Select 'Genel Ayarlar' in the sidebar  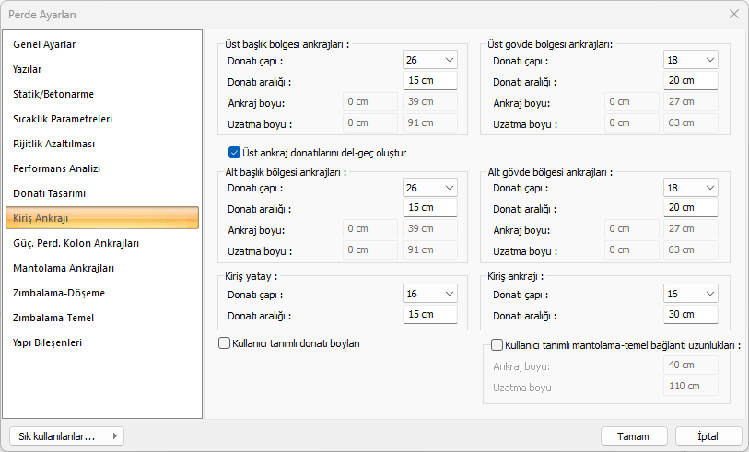click(x=44, y=44)
